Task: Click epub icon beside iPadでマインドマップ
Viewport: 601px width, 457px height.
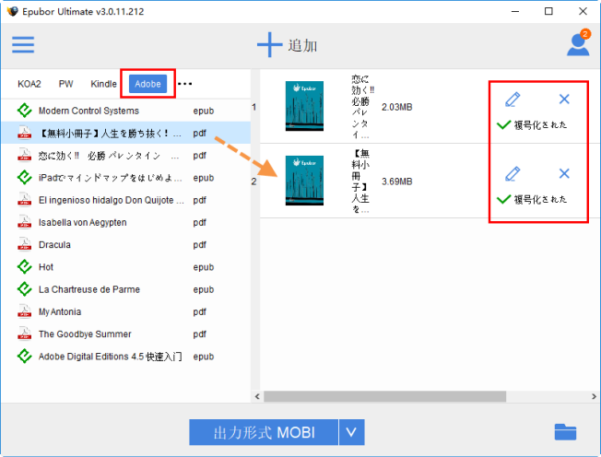Action: 25,178
